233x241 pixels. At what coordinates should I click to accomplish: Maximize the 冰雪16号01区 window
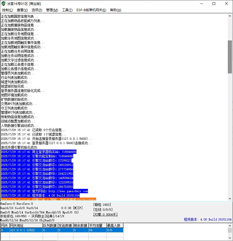coord(214,4)
